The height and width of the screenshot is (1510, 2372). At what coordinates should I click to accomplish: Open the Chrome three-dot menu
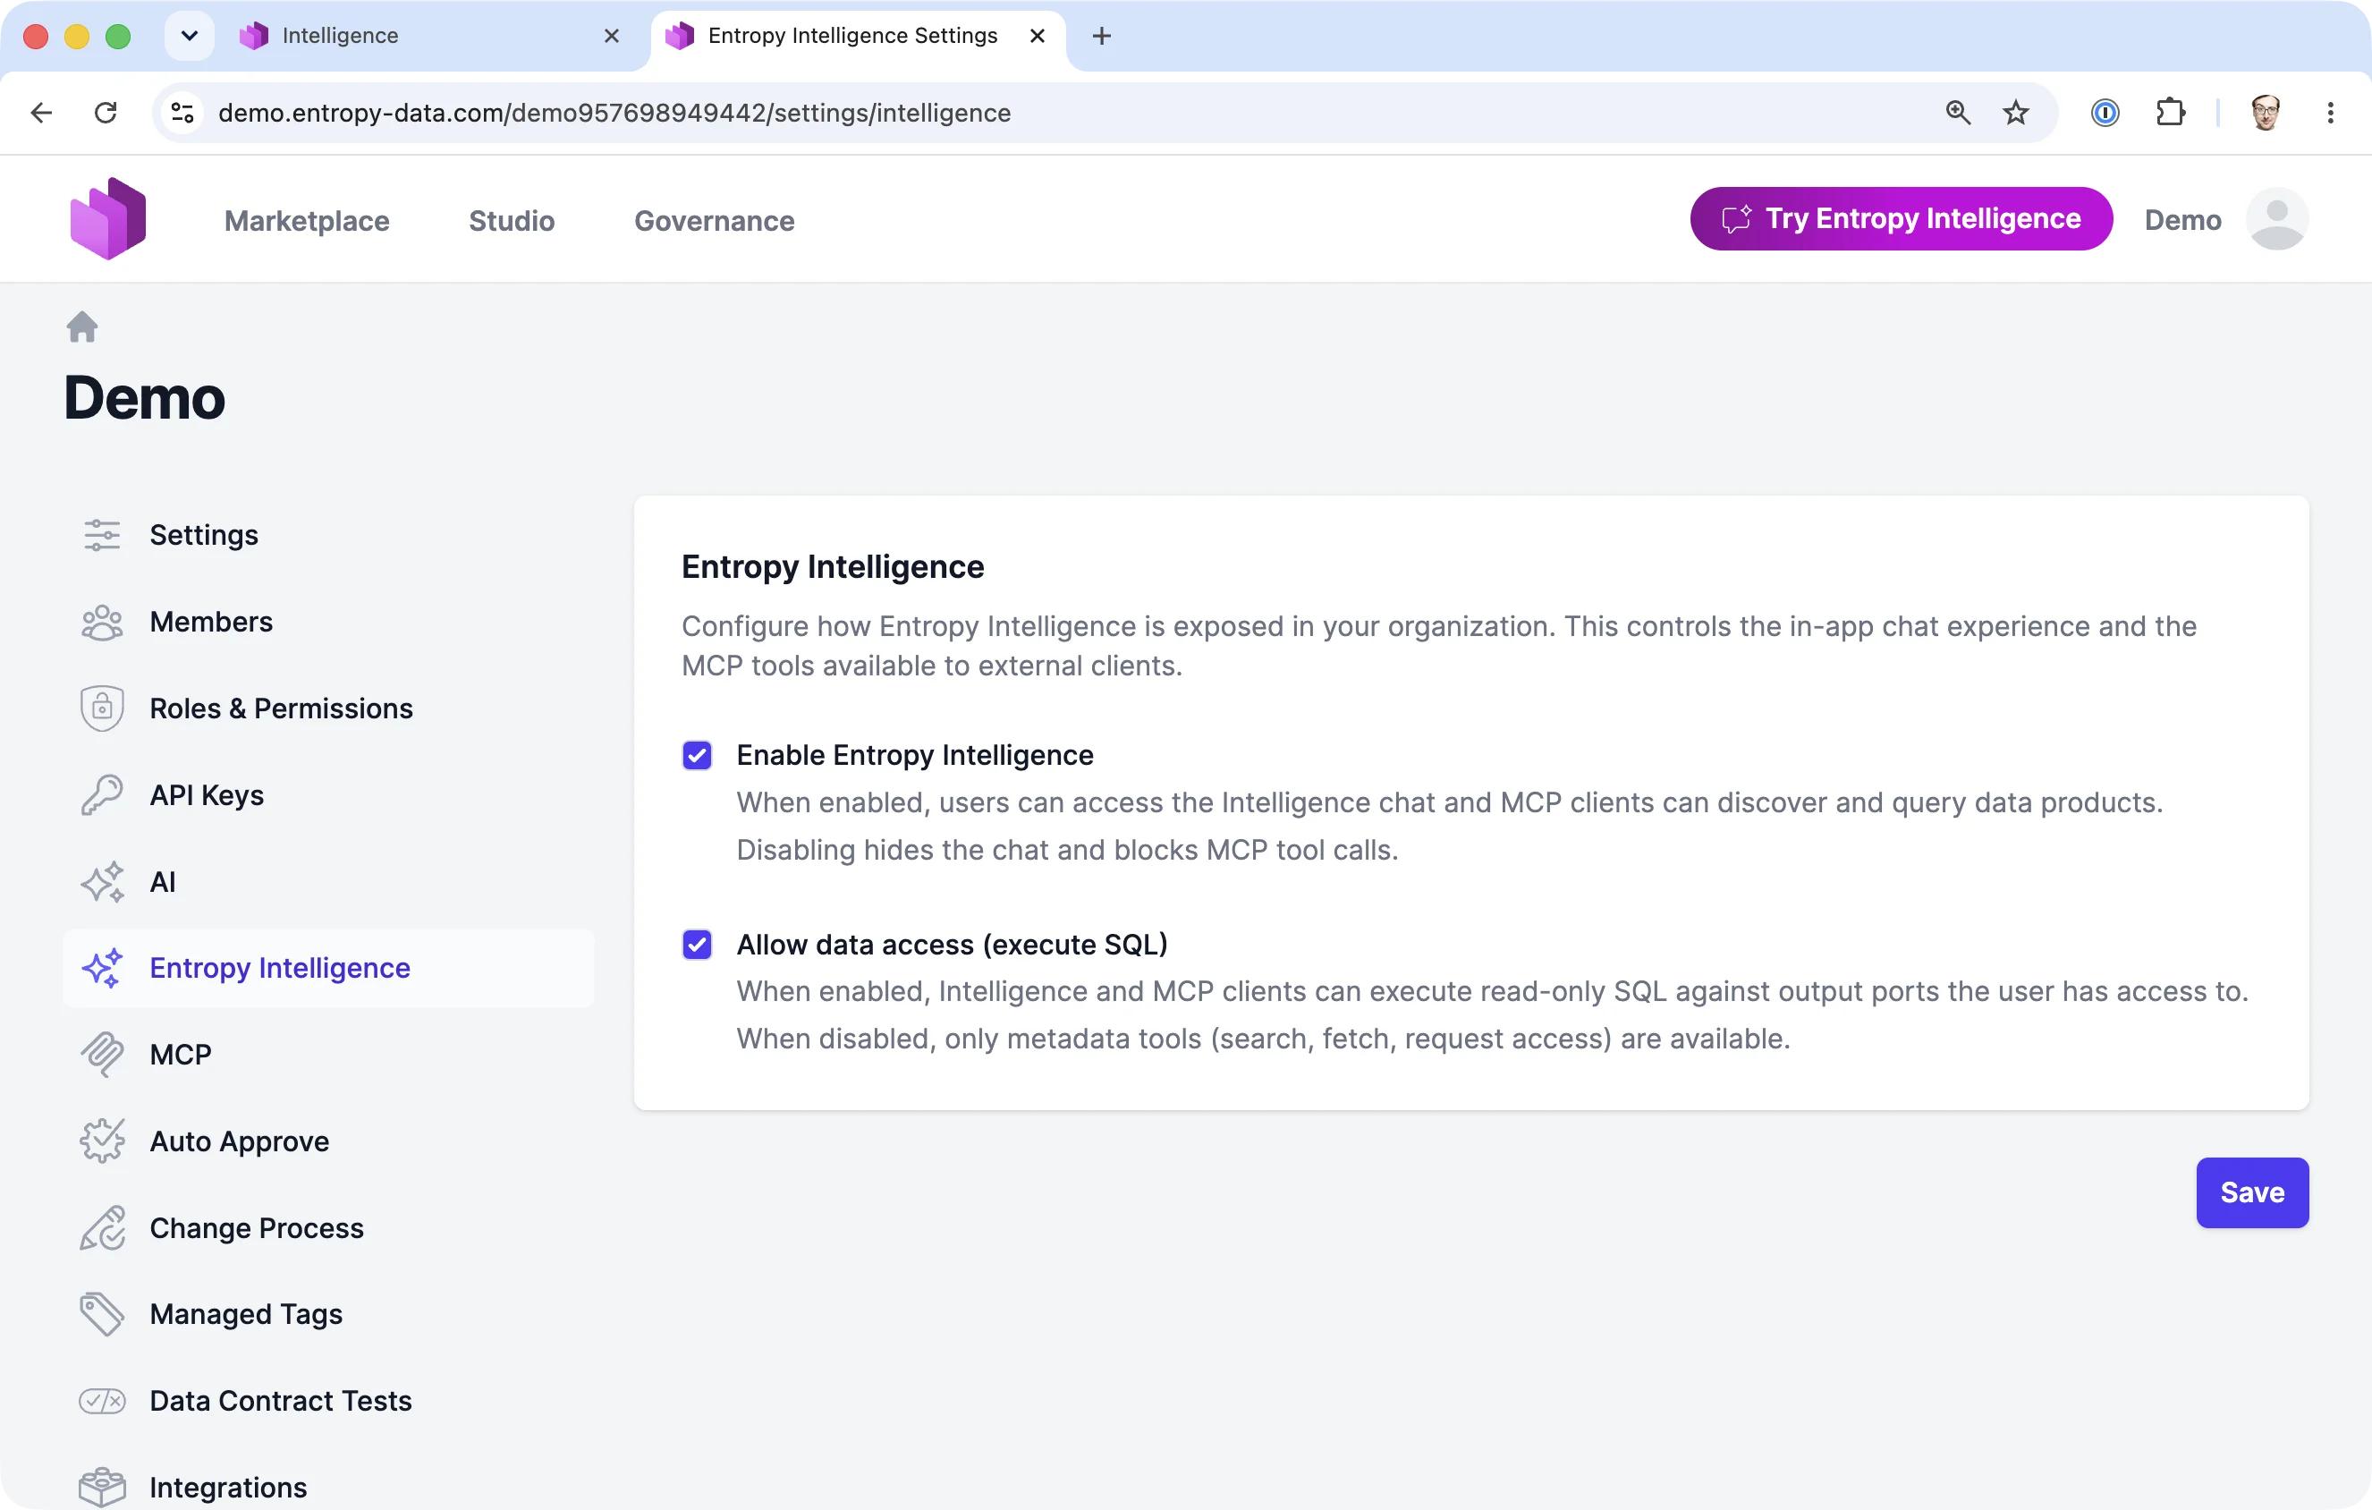[x=2330, y=113]
